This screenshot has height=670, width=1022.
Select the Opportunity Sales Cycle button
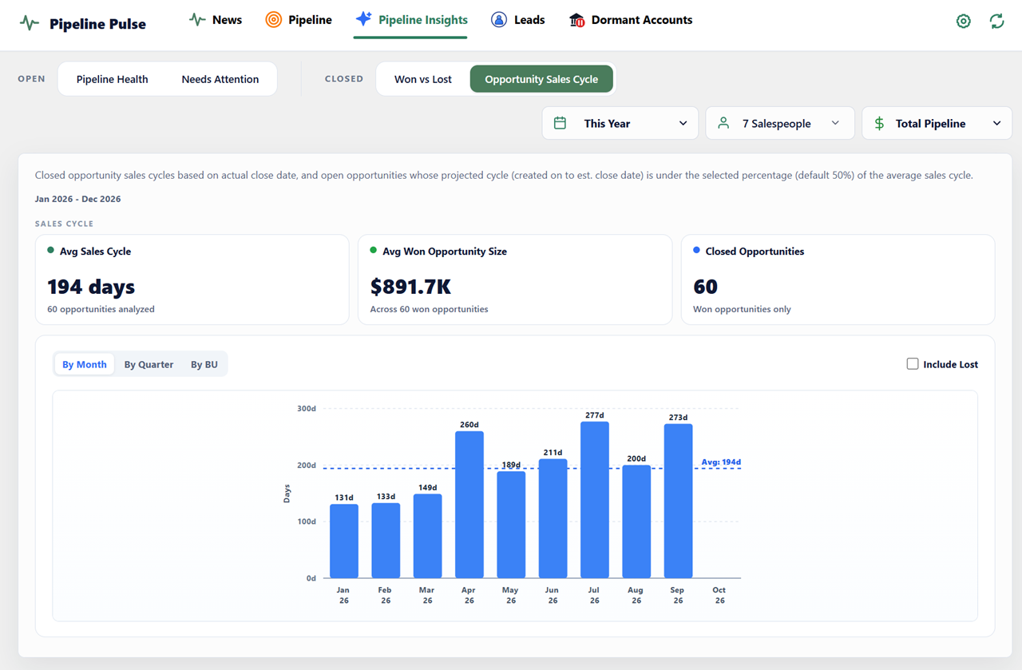(541, 79)
